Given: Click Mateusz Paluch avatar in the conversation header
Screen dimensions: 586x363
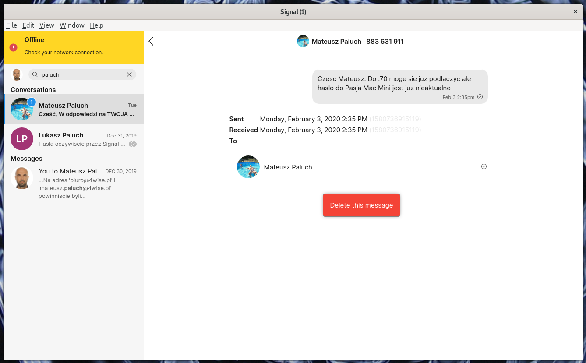Looking at the screenshot, I should [x=303, y=42].
